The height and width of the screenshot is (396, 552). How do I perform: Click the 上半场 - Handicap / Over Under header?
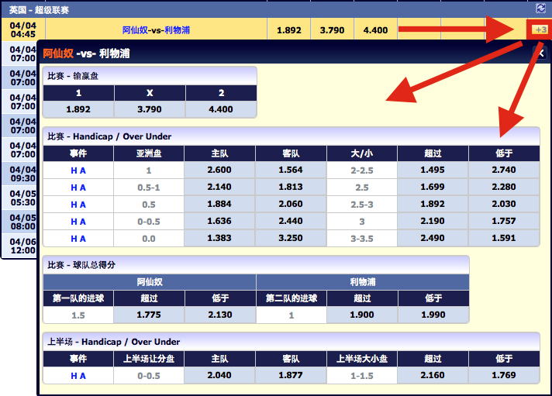click(x=292, y=342)
